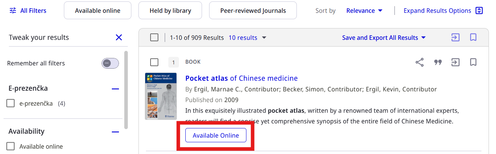
Task: Open citation quotes icon for result 1
Action: [x=438, y=63]
